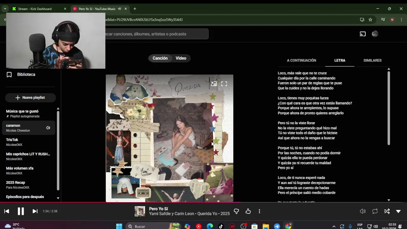Collapse the player page with the down arrow

(x=398, y=211)
